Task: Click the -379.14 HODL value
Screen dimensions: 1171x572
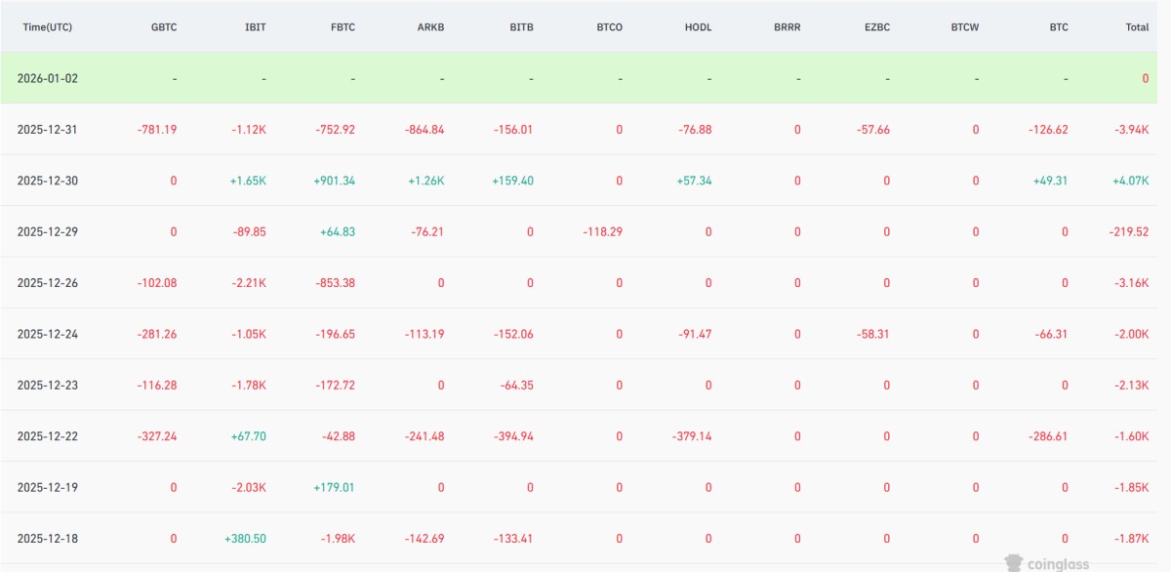Action: (690, 436)
